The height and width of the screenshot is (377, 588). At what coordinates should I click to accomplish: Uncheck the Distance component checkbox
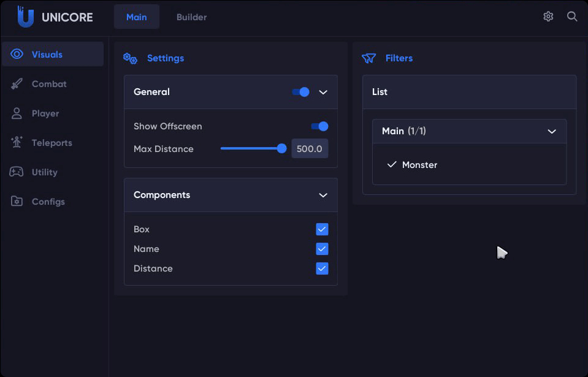pos(322,268)
